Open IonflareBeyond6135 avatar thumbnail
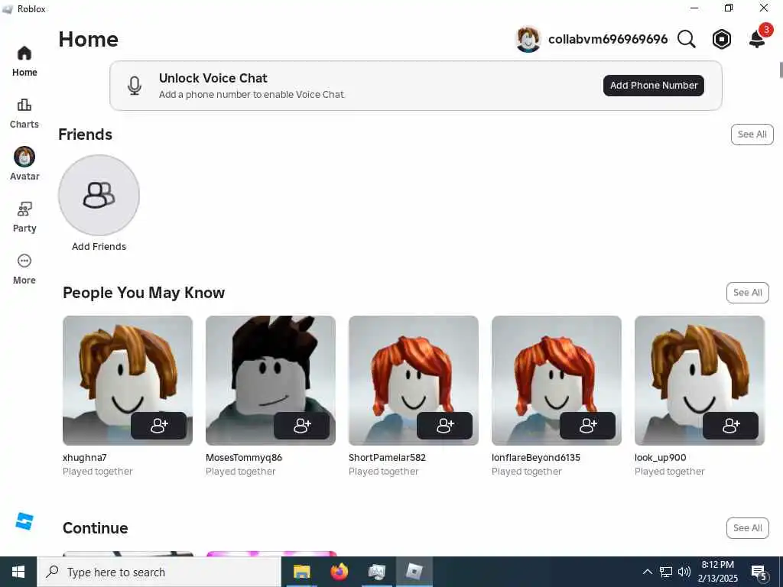 557,381
